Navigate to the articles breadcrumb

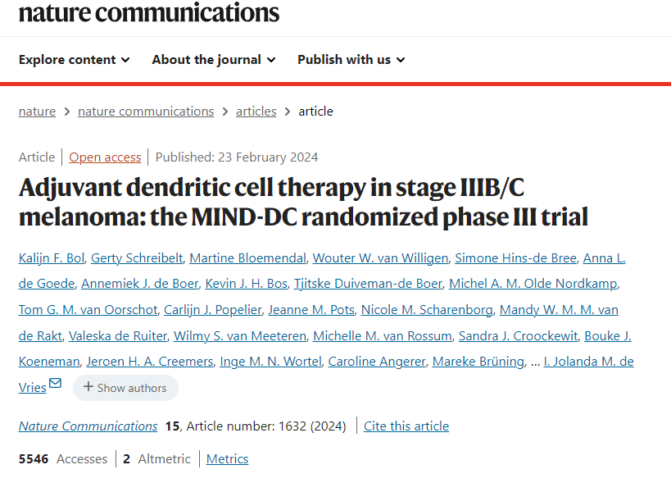click(x=256, y=112)
